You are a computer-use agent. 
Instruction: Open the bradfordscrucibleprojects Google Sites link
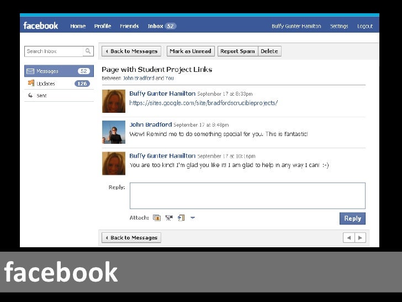204,103
